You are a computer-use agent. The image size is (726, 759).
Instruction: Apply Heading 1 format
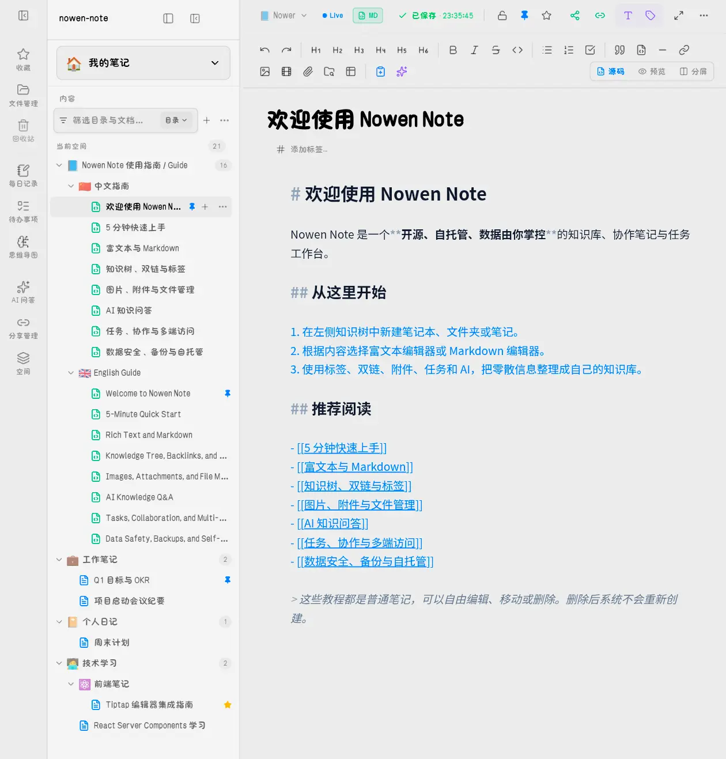pyautogui.click(x=316, y=50)
